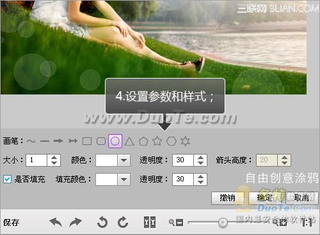Select the five-point star brush

coord(157,140)
